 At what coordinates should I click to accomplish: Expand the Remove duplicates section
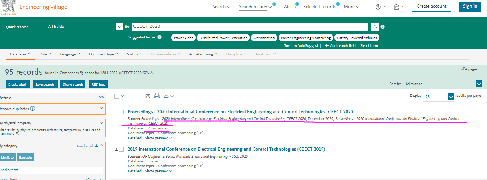102,109
